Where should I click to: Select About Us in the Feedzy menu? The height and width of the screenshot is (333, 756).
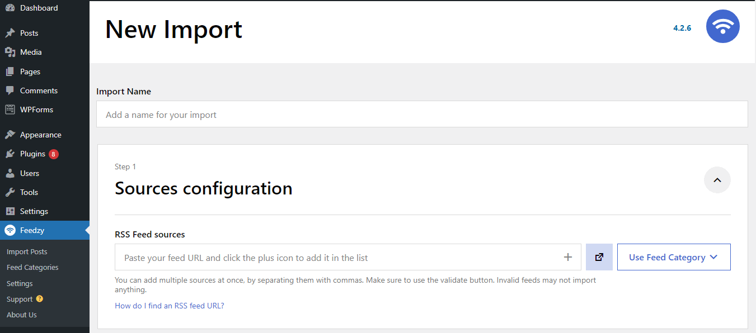pyautogui.click(x=21, y=315)
